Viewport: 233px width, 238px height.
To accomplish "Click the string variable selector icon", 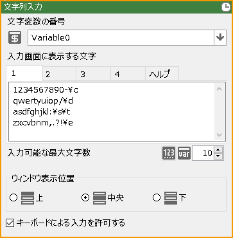I will coord(15,37).
